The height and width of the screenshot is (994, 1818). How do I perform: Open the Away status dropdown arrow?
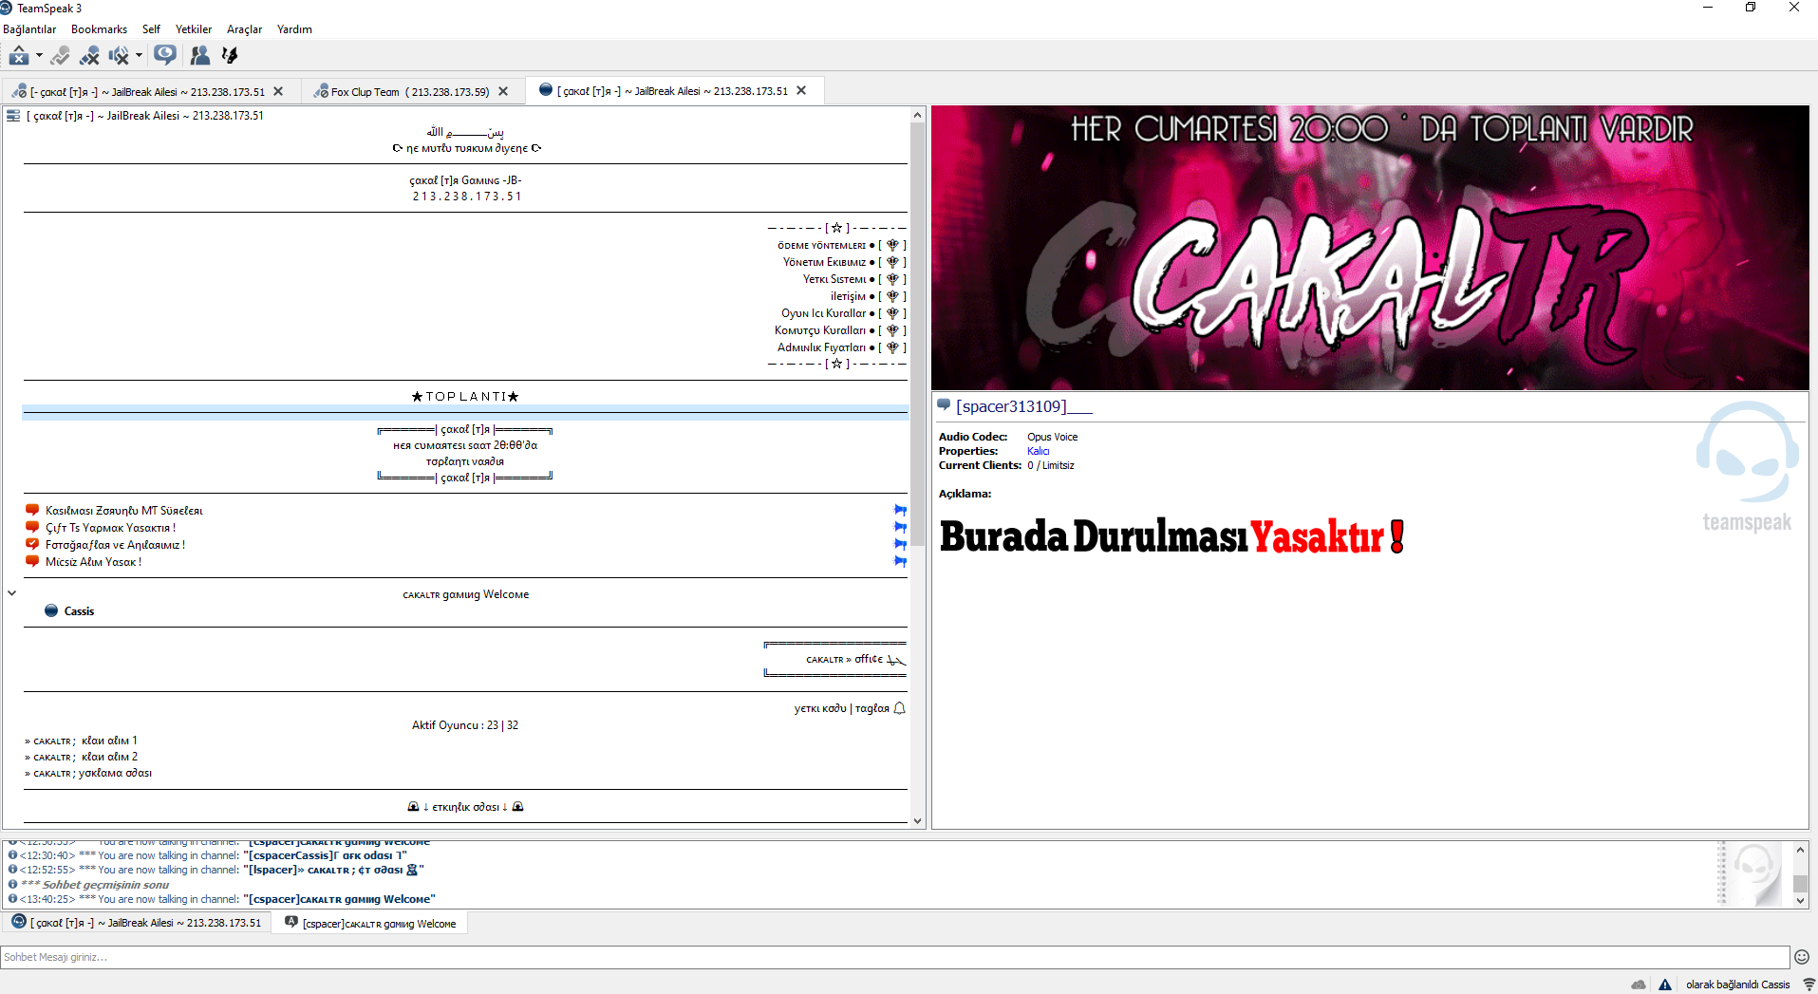point(39,56)
